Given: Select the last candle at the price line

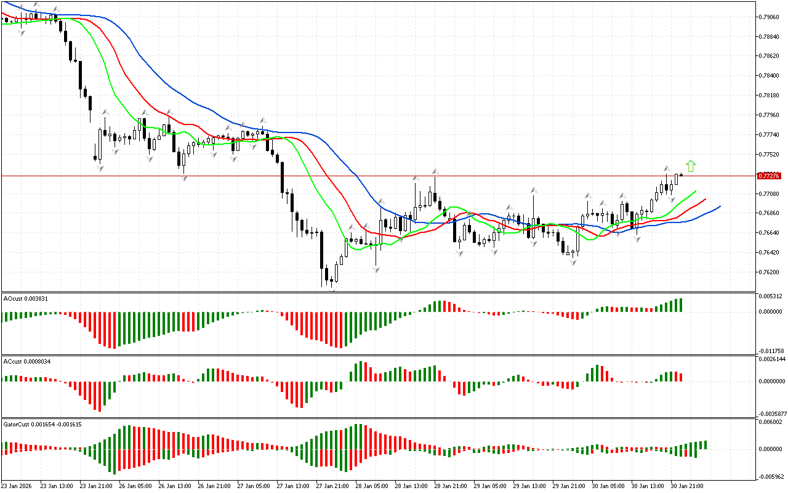Looking at the screenshot, I should pyautogui.click(x=681, y=176).
